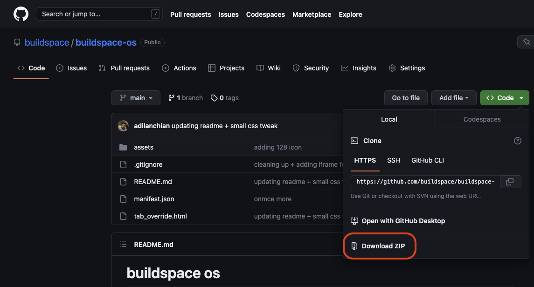Open the Wiki tab

269,68
